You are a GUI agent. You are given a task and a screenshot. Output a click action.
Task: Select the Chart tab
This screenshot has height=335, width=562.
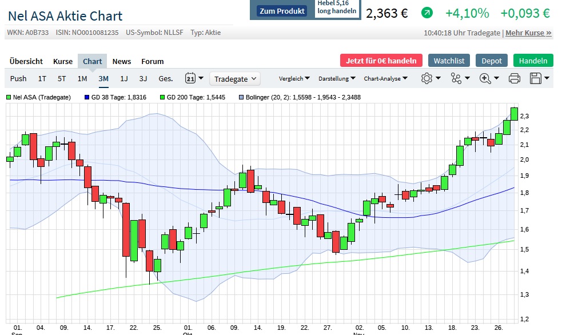pos(93,61)
